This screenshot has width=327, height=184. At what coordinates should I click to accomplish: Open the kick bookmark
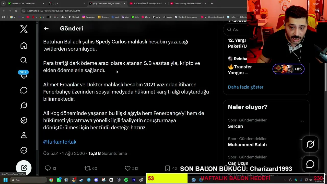(x=135, y=17)
